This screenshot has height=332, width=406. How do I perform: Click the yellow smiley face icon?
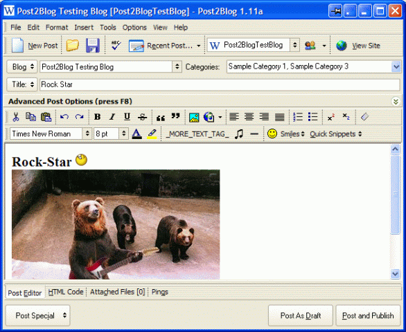(x=272, y=133)
